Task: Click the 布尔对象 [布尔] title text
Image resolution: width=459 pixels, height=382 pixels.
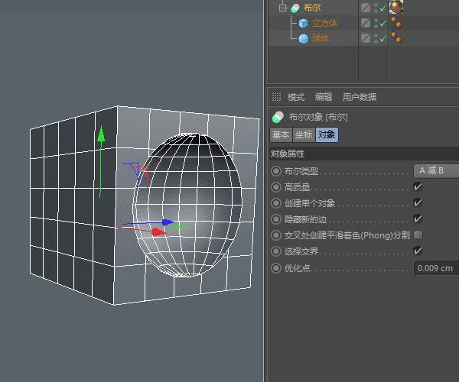Action: [x=318, y=117]
